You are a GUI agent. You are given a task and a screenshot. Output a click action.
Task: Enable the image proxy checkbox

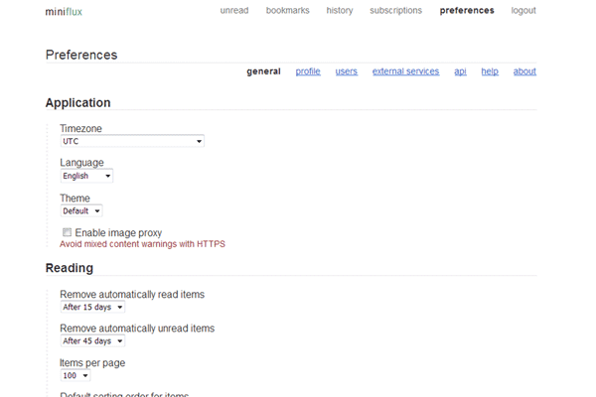click(x=67, y=232)
